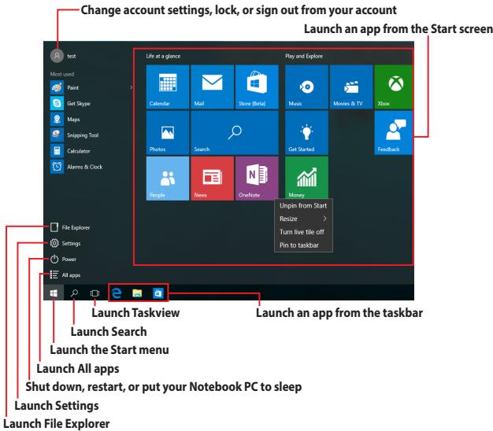Launch the Store (Beta) tile
Image resolution: width=493 pixels, height=431 pixels.
(257, 87)
